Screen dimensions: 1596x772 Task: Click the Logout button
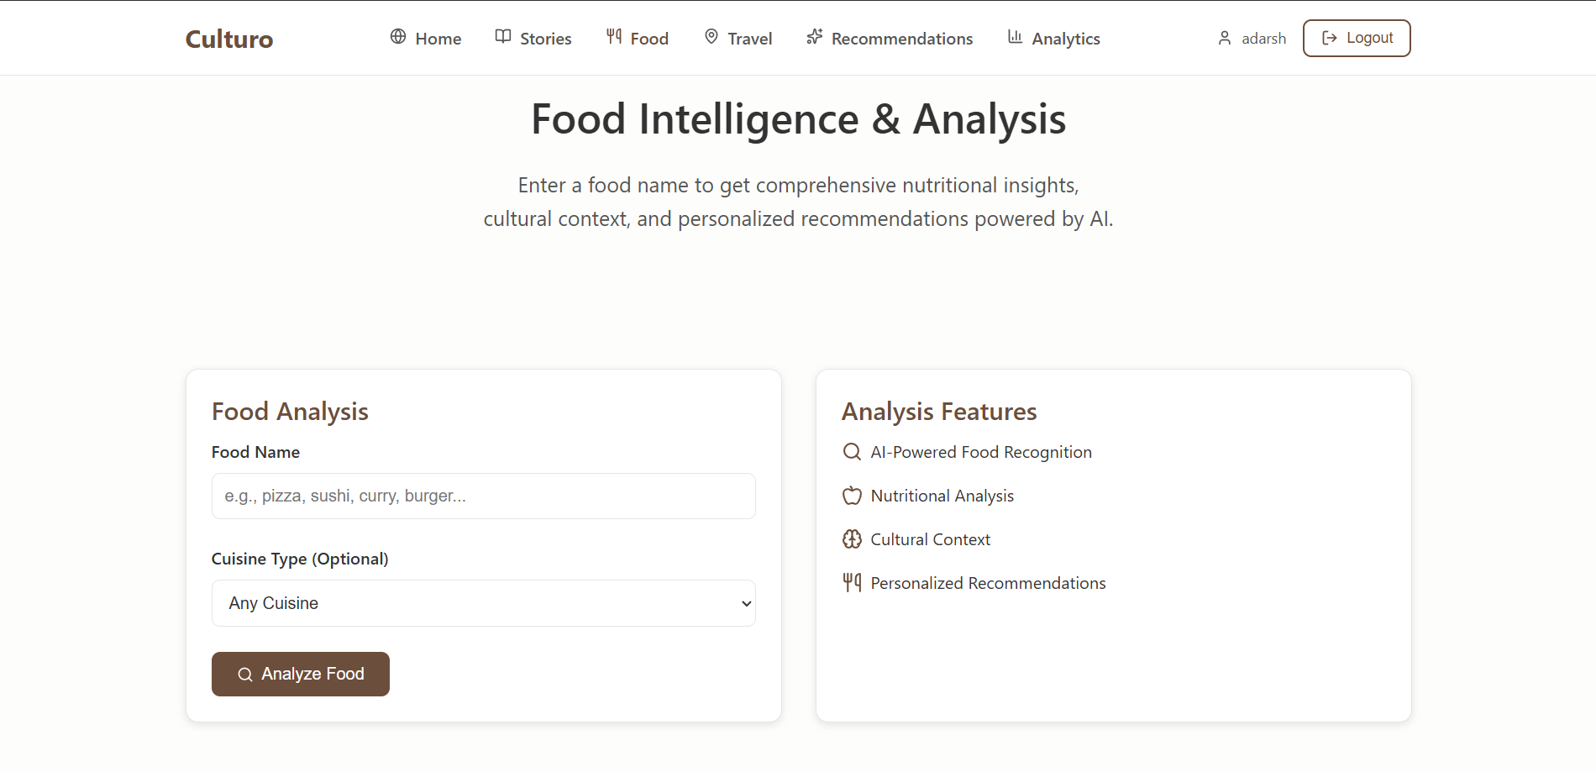pos(1357,38)
